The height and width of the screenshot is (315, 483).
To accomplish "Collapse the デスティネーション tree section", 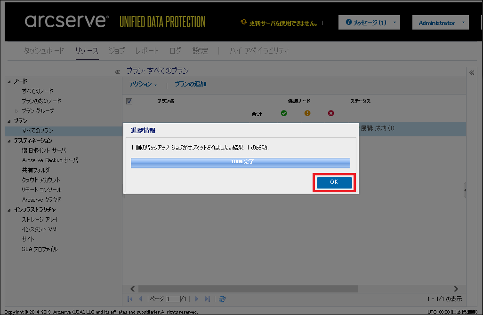I will click(9, 141).
